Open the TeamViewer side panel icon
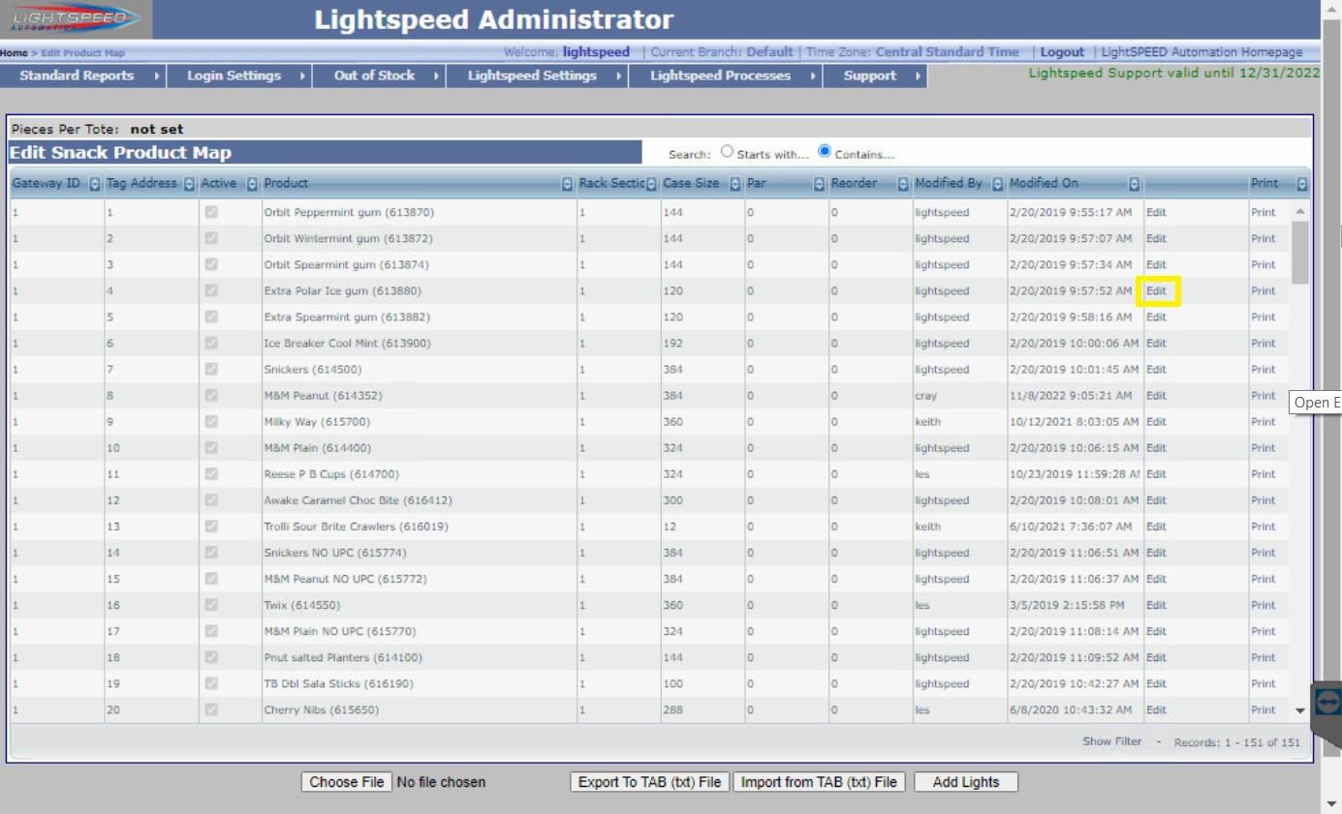This screenshot has width=1342, height=814. pyautogui.click(x=1327, y=703)
